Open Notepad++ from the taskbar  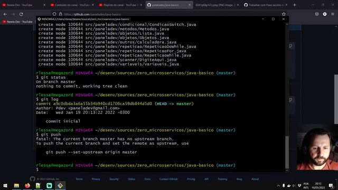tap(38, 185)
